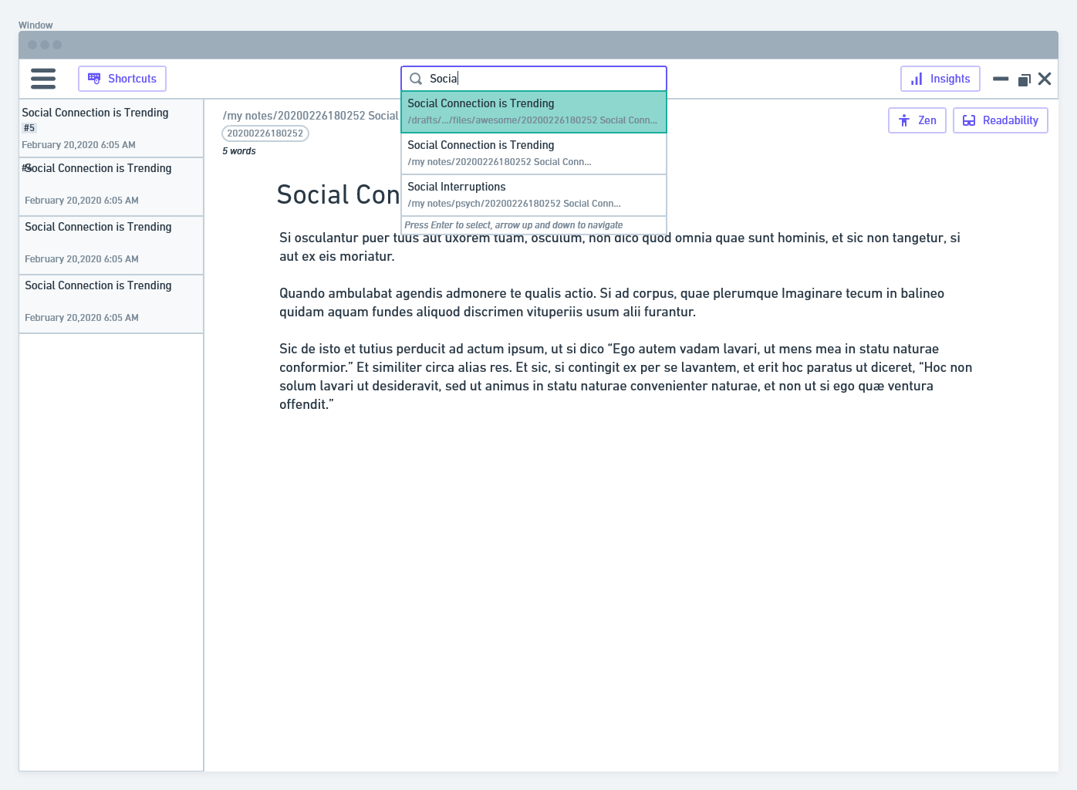Click the paragraph starting with Quando ambulabat
This screenshot has height=790, width=1077.
click(612, 302)
